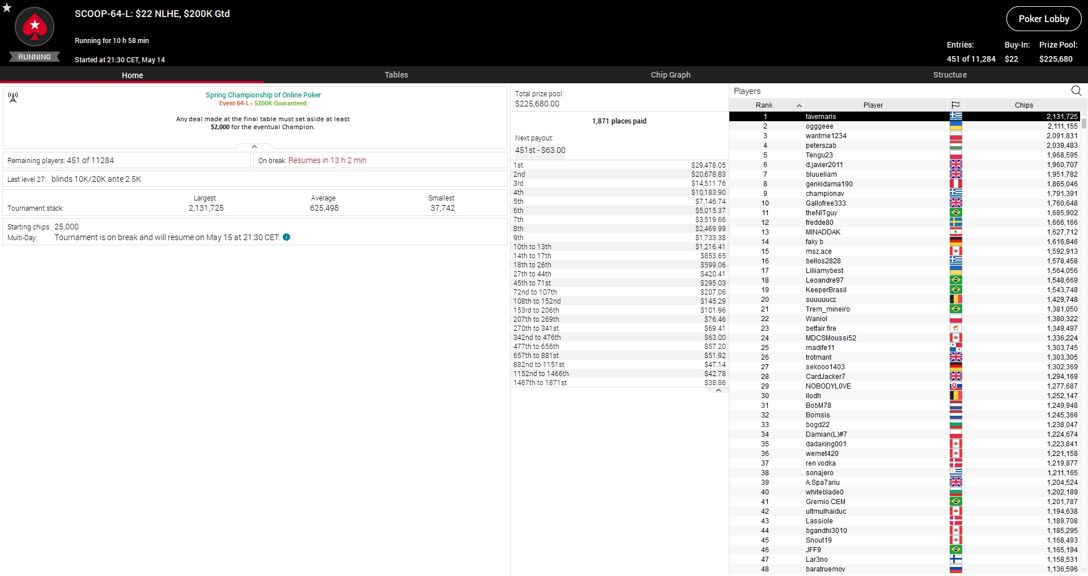The image size is (1088, 576).
Task: Open the Structure tab
Action: point(950,75)
